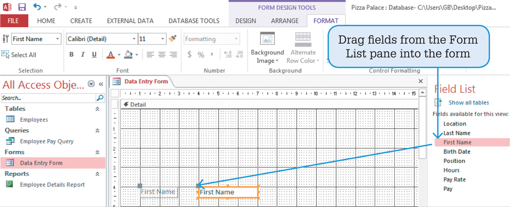Screen dimensions: 510x207
Task: Select the First Name label control
Action: point(159,192)
